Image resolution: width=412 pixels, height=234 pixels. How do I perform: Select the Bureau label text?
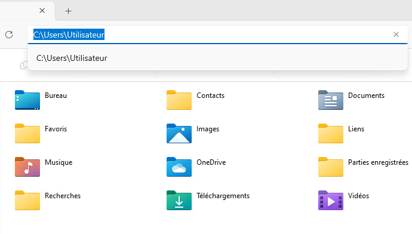click(x=56, y=96)
